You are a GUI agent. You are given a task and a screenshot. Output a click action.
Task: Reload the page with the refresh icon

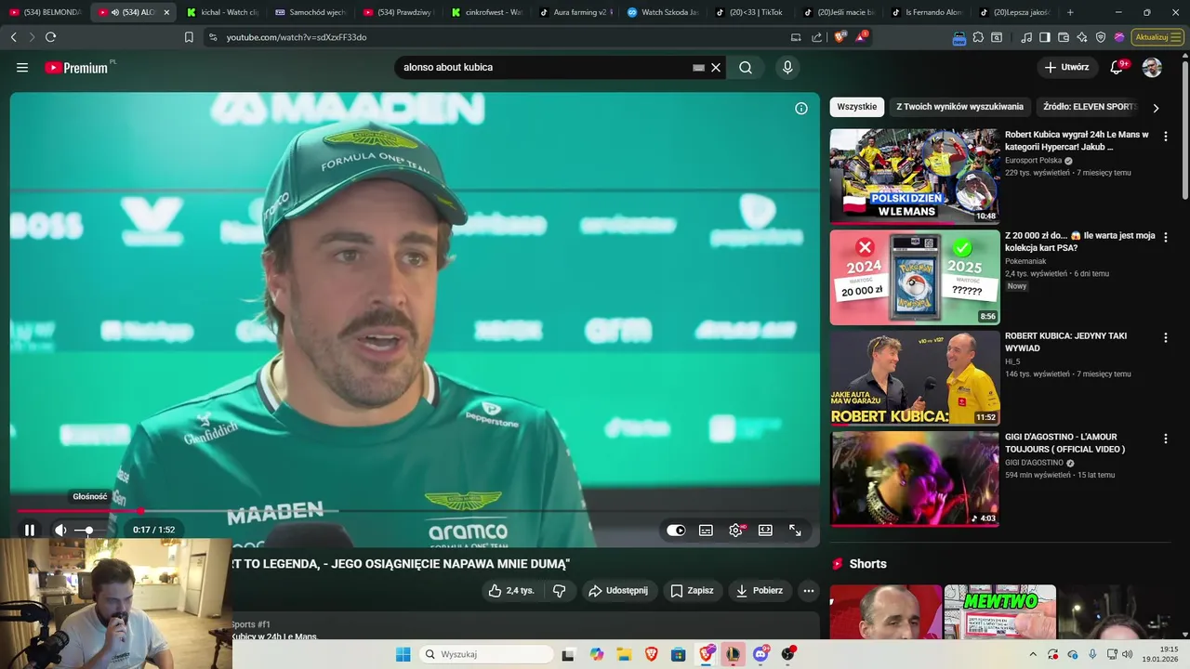(50, 37)
